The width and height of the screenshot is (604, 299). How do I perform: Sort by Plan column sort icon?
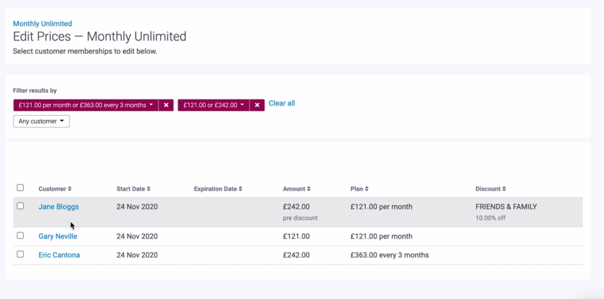coord(367,189)
